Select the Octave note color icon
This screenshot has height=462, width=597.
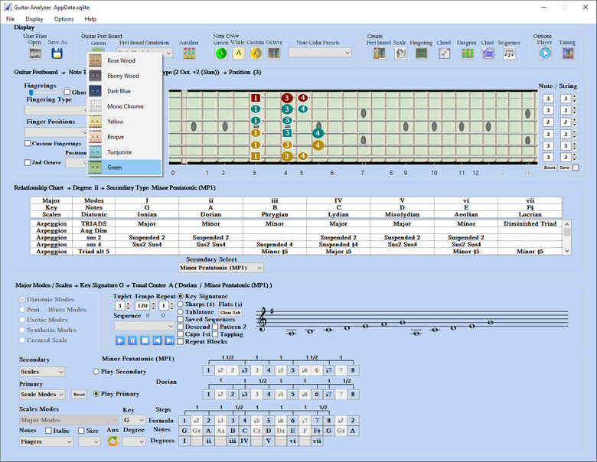274,54
